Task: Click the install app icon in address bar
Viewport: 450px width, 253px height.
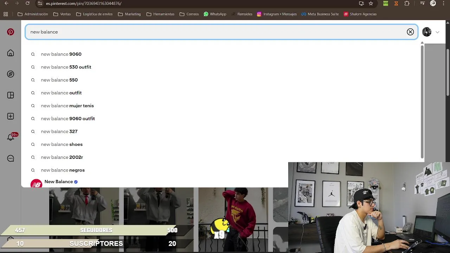Action: pos(361,3)
